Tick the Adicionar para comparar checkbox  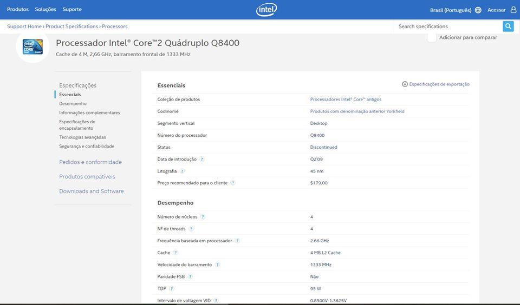(432, 37)
